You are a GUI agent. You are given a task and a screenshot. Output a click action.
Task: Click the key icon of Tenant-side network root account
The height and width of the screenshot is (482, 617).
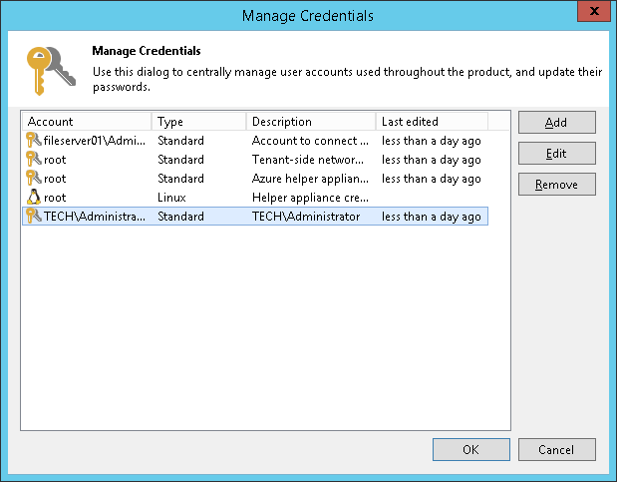point(33,160)
